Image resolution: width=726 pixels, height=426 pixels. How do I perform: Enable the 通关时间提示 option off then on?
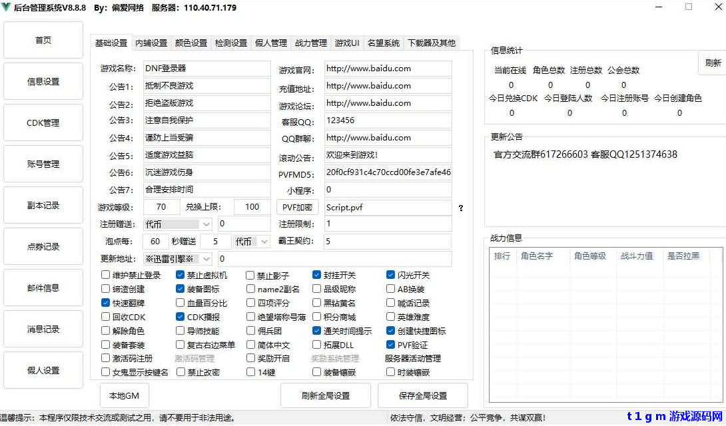tap(316, 330)
